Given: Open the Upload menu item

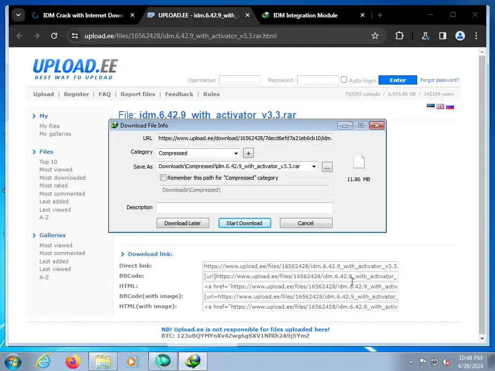Looking at the screenshot, I should pyautogui.click(x=44, y=94).
